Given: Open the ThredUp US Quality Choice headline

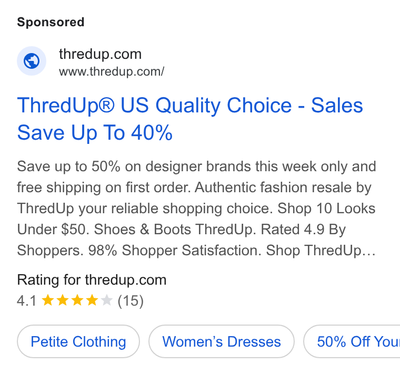Looking at the screenshot, I should pyautogui.click(x=190, y=119).
